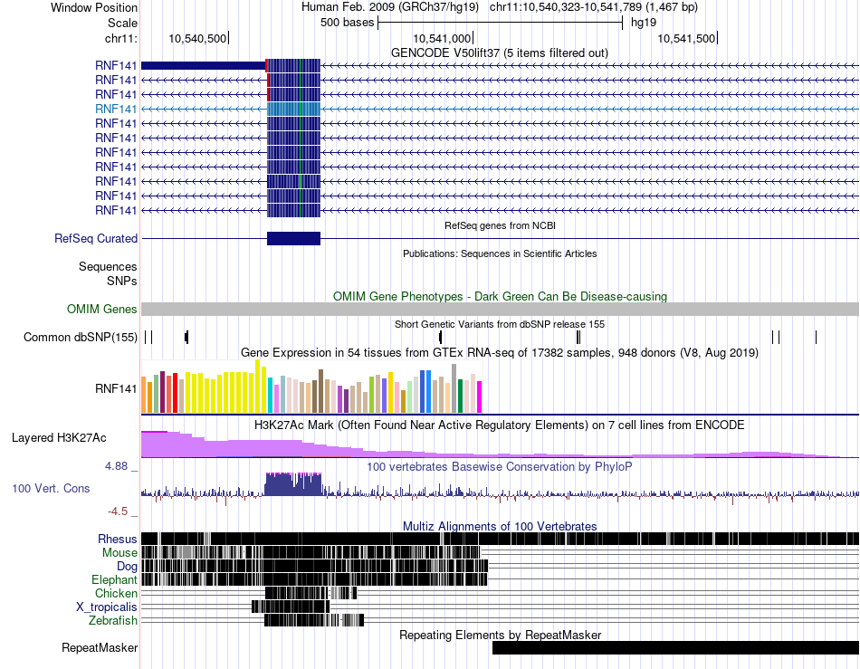The width and height of the screenshot is (860, 669).
Task: Click the Common dbSNP(155) label
Action: 80,338
